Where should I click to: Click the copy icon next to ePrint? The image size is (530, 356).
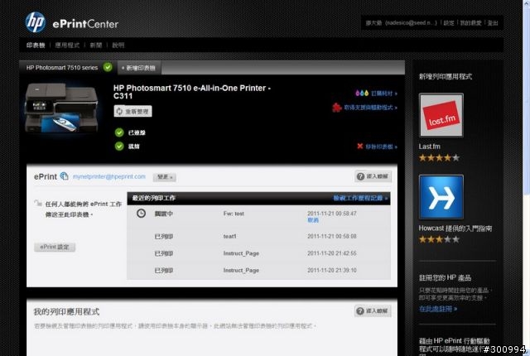[x=65, y=176]
